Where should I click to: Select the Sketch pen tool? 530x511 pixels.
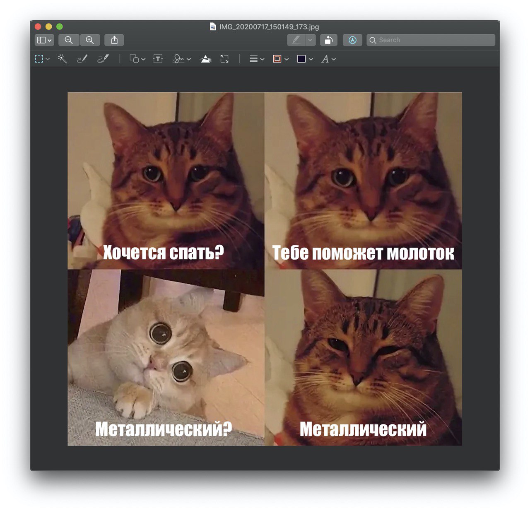[82, 59]
